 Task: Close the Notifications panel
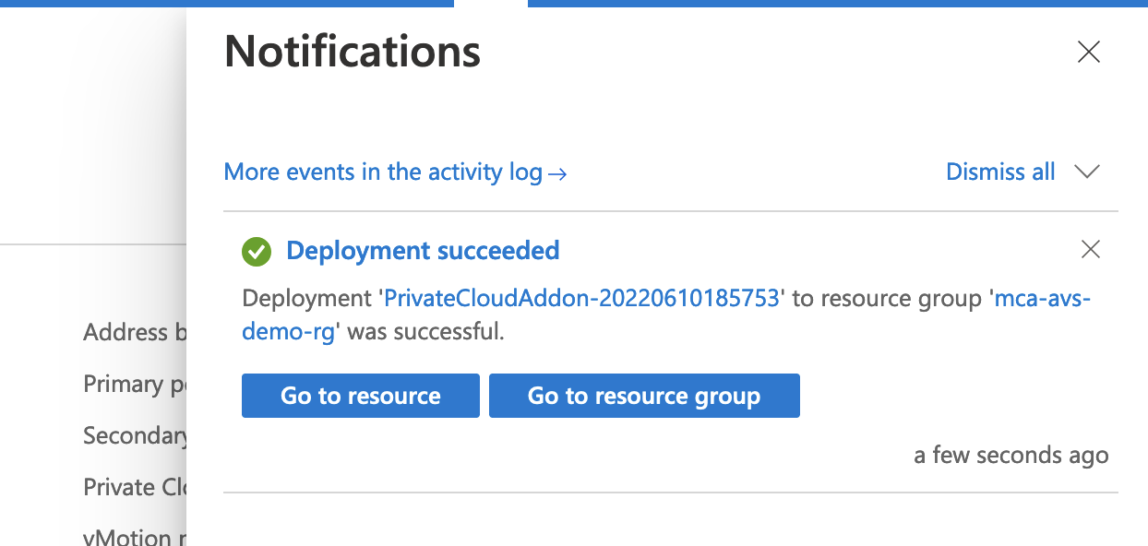[x=1089, y=53]
